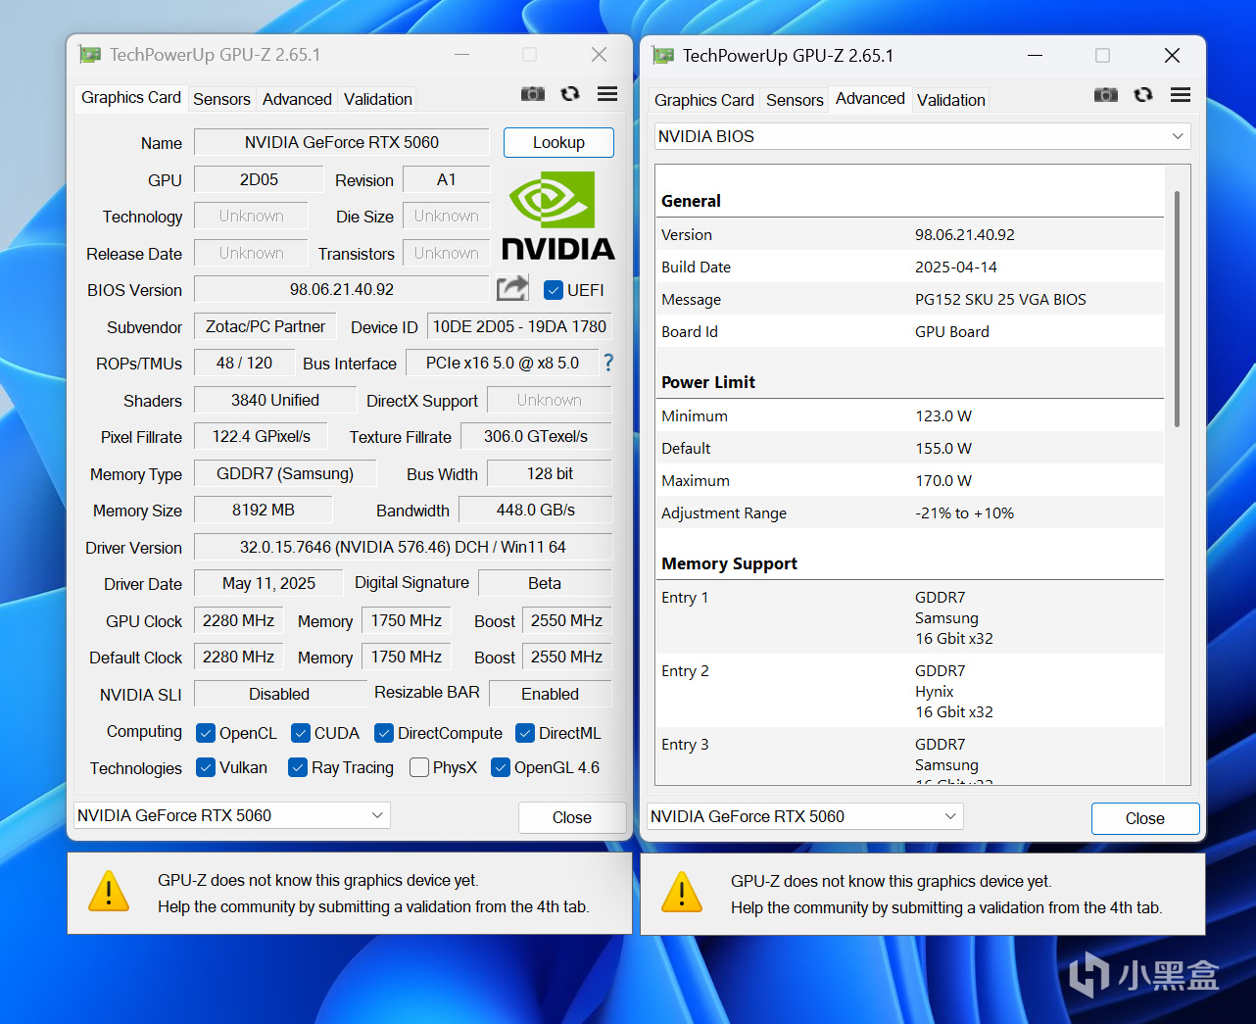Uncheck the UEFI checkbox
The height and width of the screenshot is (1024, 1256).
(553, 289)
